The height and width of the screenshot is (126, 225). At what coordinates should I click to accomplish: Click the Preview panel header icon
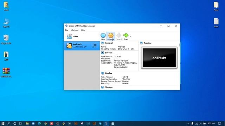click(141, 43)
